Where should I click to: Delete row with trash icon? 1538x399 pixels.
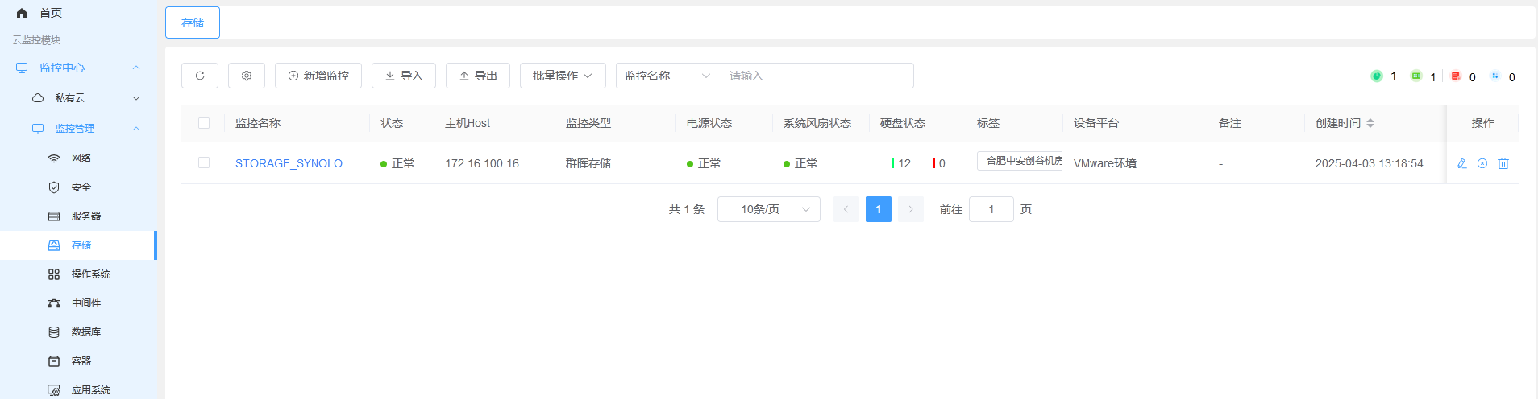coord(1503,163)
